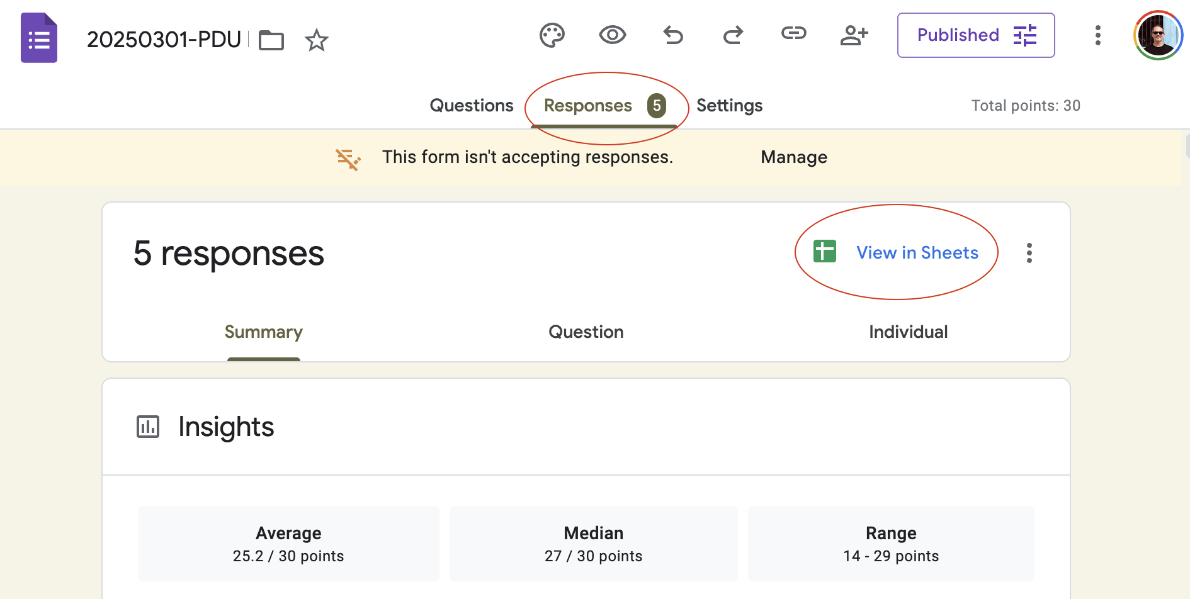Open the customize theme palette
Viewport: 1190px width, 599px height.
coord(552,35)
